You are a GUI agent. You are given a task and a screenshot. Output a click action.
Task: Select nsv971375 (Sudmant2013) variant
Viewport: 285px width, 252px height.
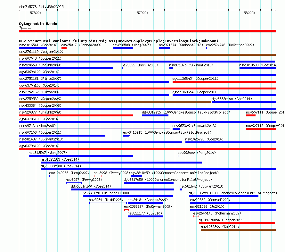(x=171, y=68)
